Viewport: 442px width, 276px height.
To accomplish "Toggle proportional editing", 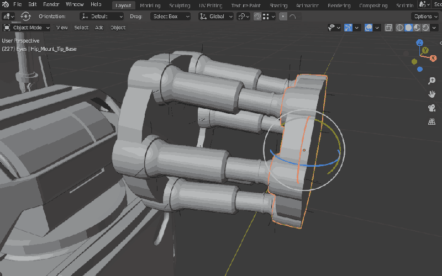I will 283,17.
